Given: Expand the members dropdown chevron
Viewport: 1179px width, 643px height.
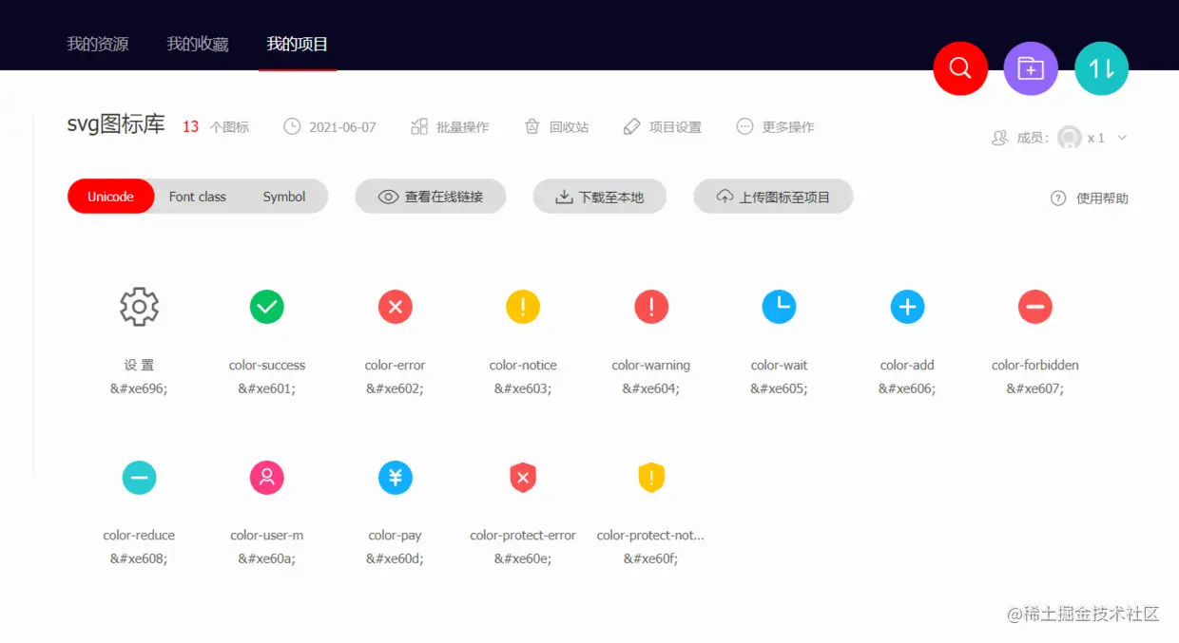Looking at the screenshot, I should point(1122,138).
